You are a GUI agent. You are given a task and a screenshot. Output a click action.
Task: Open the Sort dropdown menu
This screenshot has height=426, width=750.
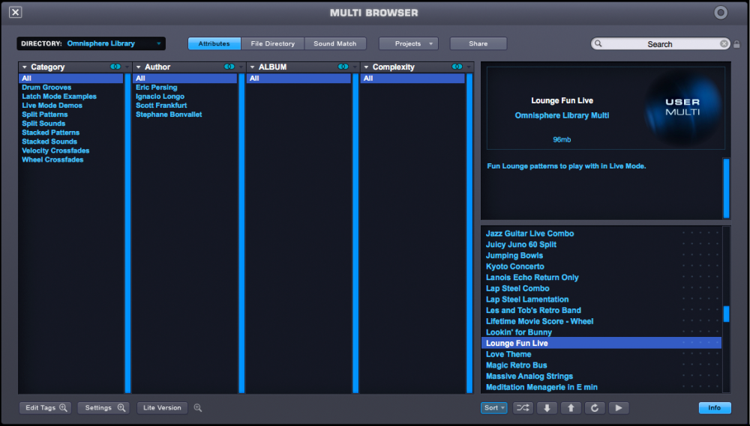tap(494, 408)
